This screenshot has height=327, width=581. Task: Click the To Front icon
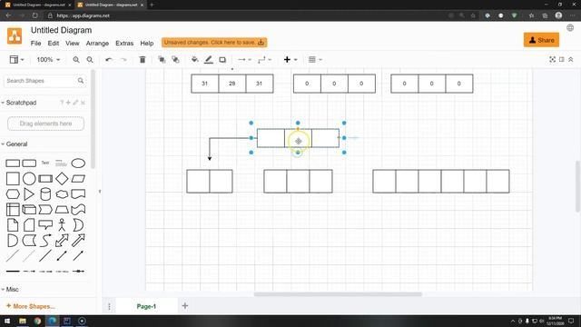pyautogui.click(x=162, y=60)
